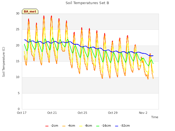Click the 0 y-axis tick label

coord(19,109)
